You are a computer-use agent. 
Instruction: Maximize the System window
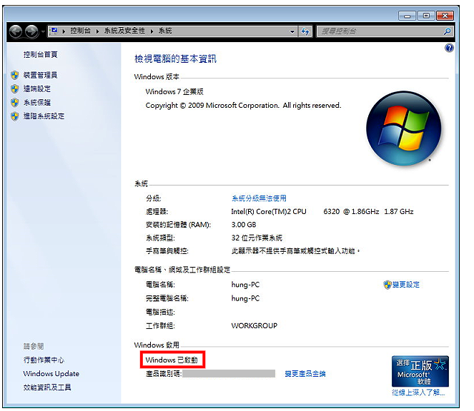426,16
